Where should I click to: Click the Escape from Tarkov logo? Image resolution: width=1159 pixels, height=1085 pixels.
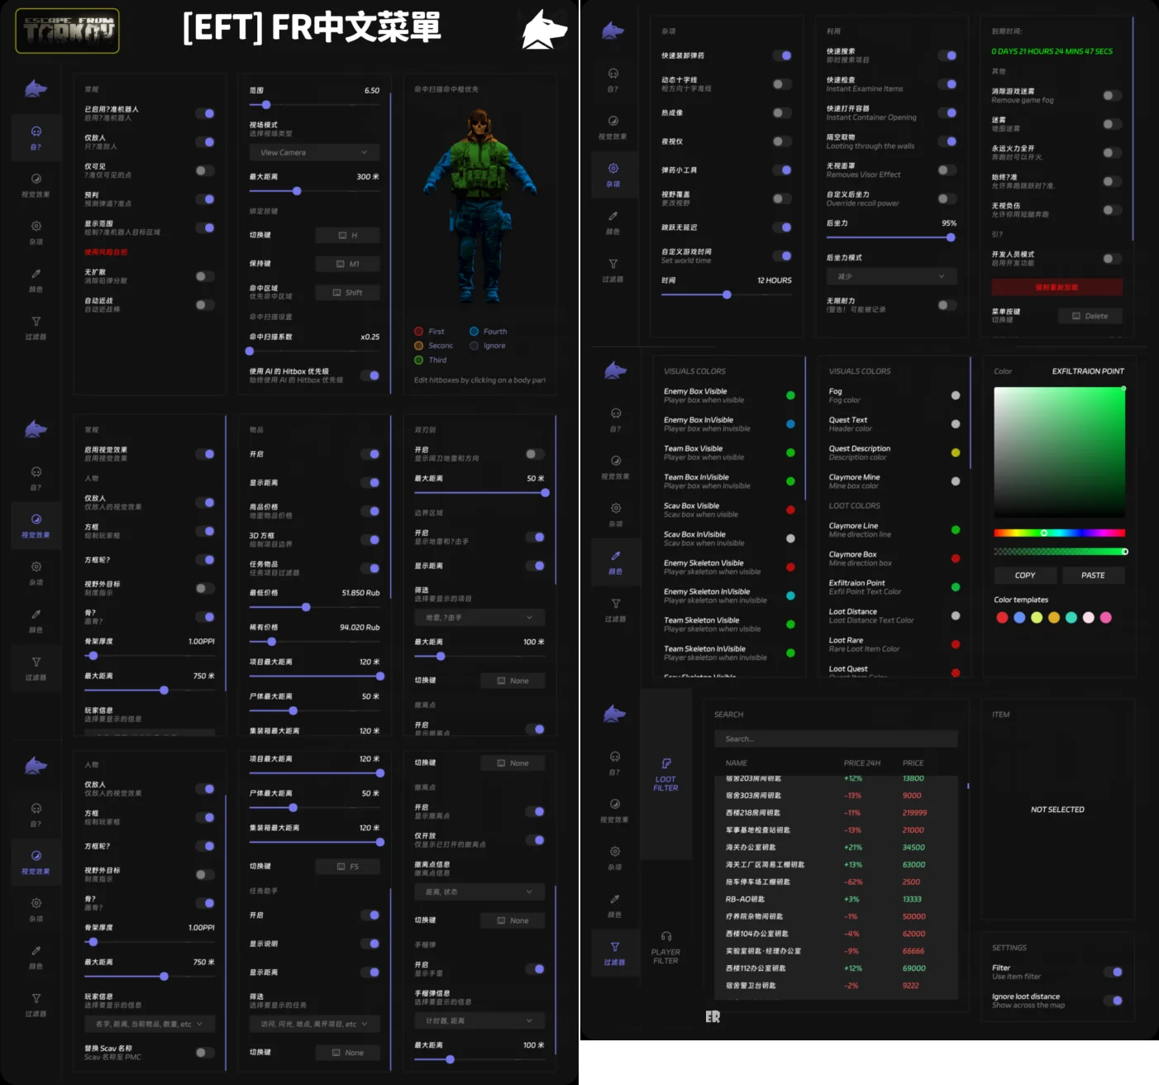pyautogui.click(x=68, y=31)
